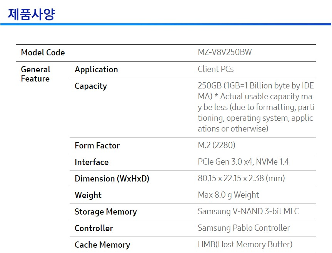
Task: Click the capacity description starting with '250GB'
Action: coord(256,107)
